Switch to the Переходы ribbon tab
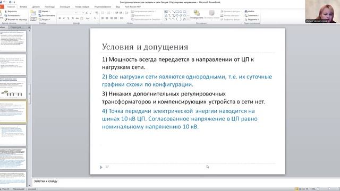Screen dimensions: 340x191 [49, 7]
